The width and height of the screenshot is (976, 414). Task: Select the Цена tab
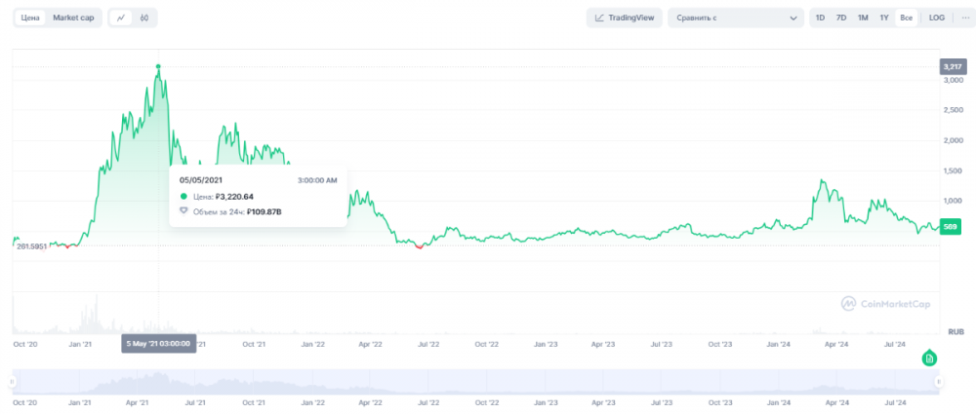[x=30, y=18]
